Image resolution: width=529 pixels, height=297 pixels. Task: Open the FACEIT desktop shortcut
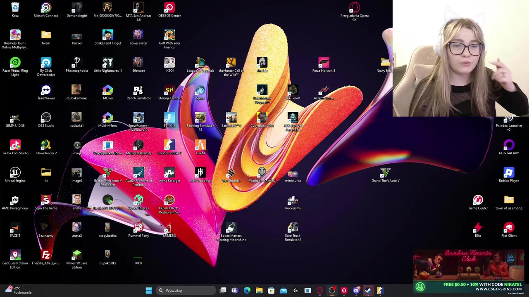[x=15, y=230]
